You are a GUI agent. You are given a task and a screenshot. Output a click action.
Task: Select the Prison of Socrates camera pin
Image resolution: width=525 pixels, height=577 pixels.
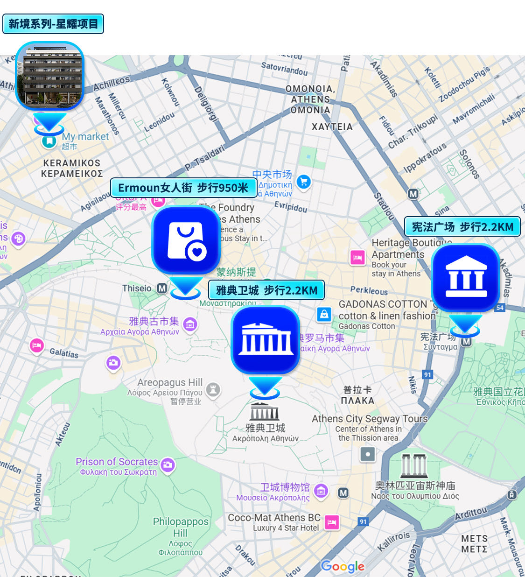click(168, 465)
